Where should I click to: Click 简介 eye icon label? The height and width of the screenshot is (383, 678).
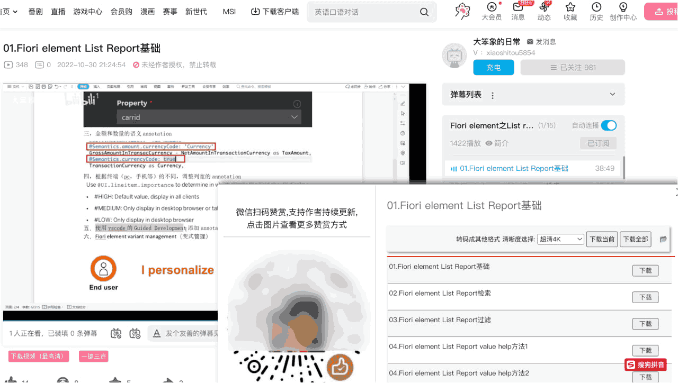pos(497,143)
